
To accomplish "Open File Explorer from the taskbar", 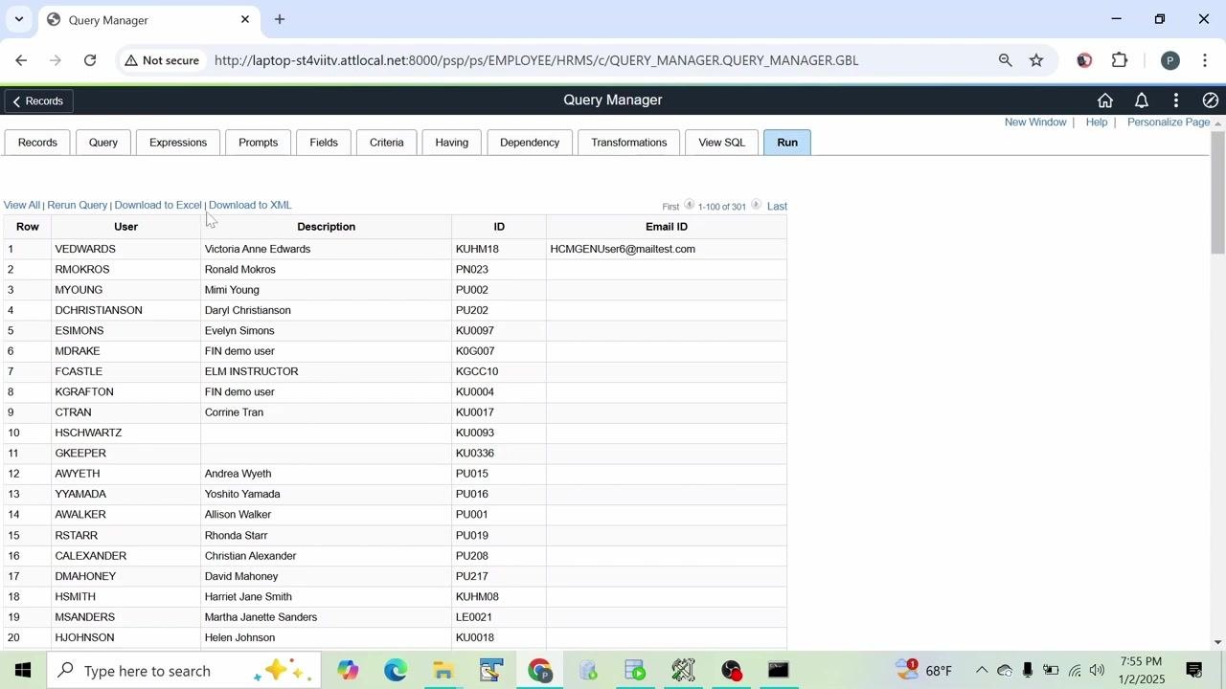I will (x=443, y=670).
